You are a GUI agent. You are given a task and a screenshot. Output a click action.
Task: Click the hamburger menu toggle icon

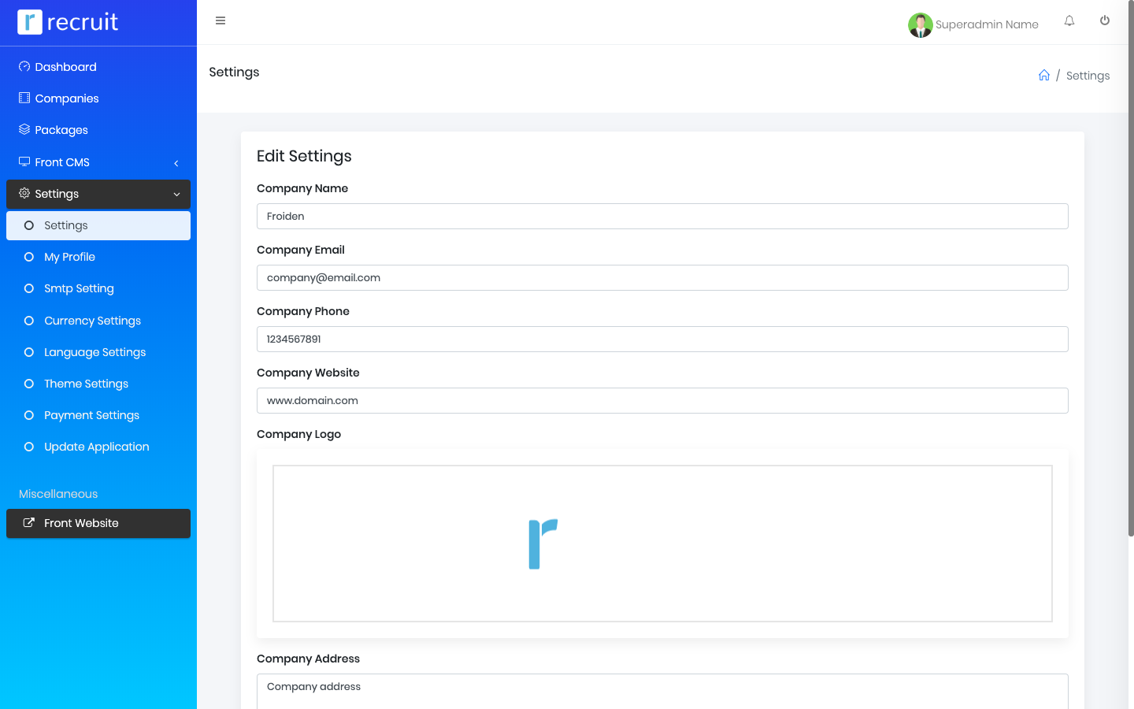(x=220, y=20)
